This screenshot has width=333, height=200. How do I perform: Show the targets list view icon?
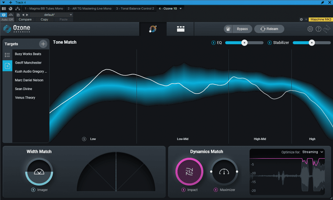pos(7,55)
